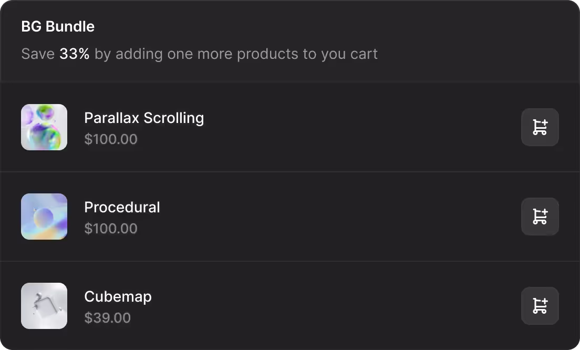Image resolution: width=580 pixels, height=350 pixels.
Task: Click the $39.00 Cubemap price
Action: tap(107, 318)
